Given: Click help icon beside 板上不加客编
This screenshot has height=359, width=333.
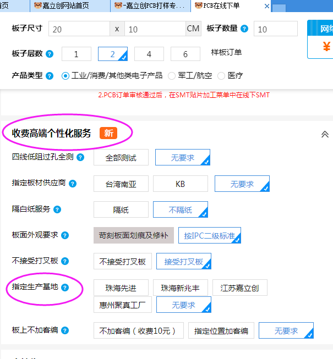Looking at the screenshot, I should pyautogui.click(x=65, y=330).
